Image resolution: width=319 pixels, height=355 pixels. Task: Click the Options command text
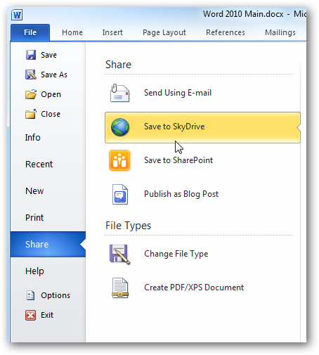click(56, 295)
